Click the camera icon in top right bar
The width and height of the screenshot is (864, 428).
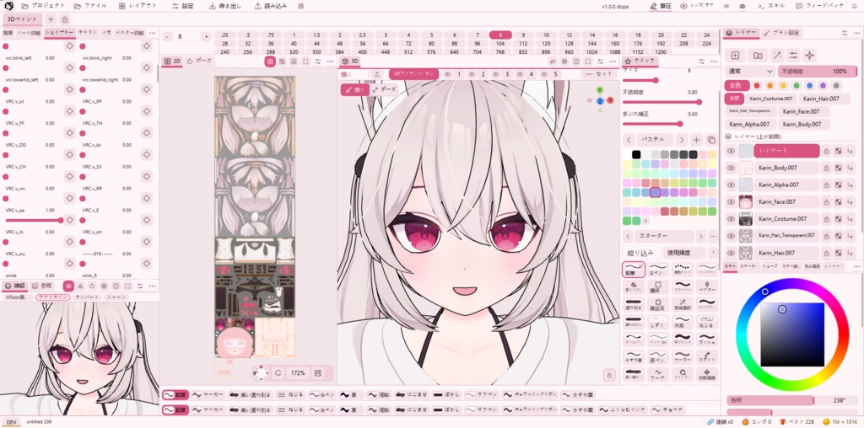tap(742, 6)
